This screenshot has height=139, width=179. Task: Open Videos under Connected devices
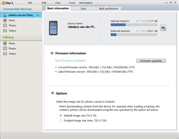click(x=12, y=31)
